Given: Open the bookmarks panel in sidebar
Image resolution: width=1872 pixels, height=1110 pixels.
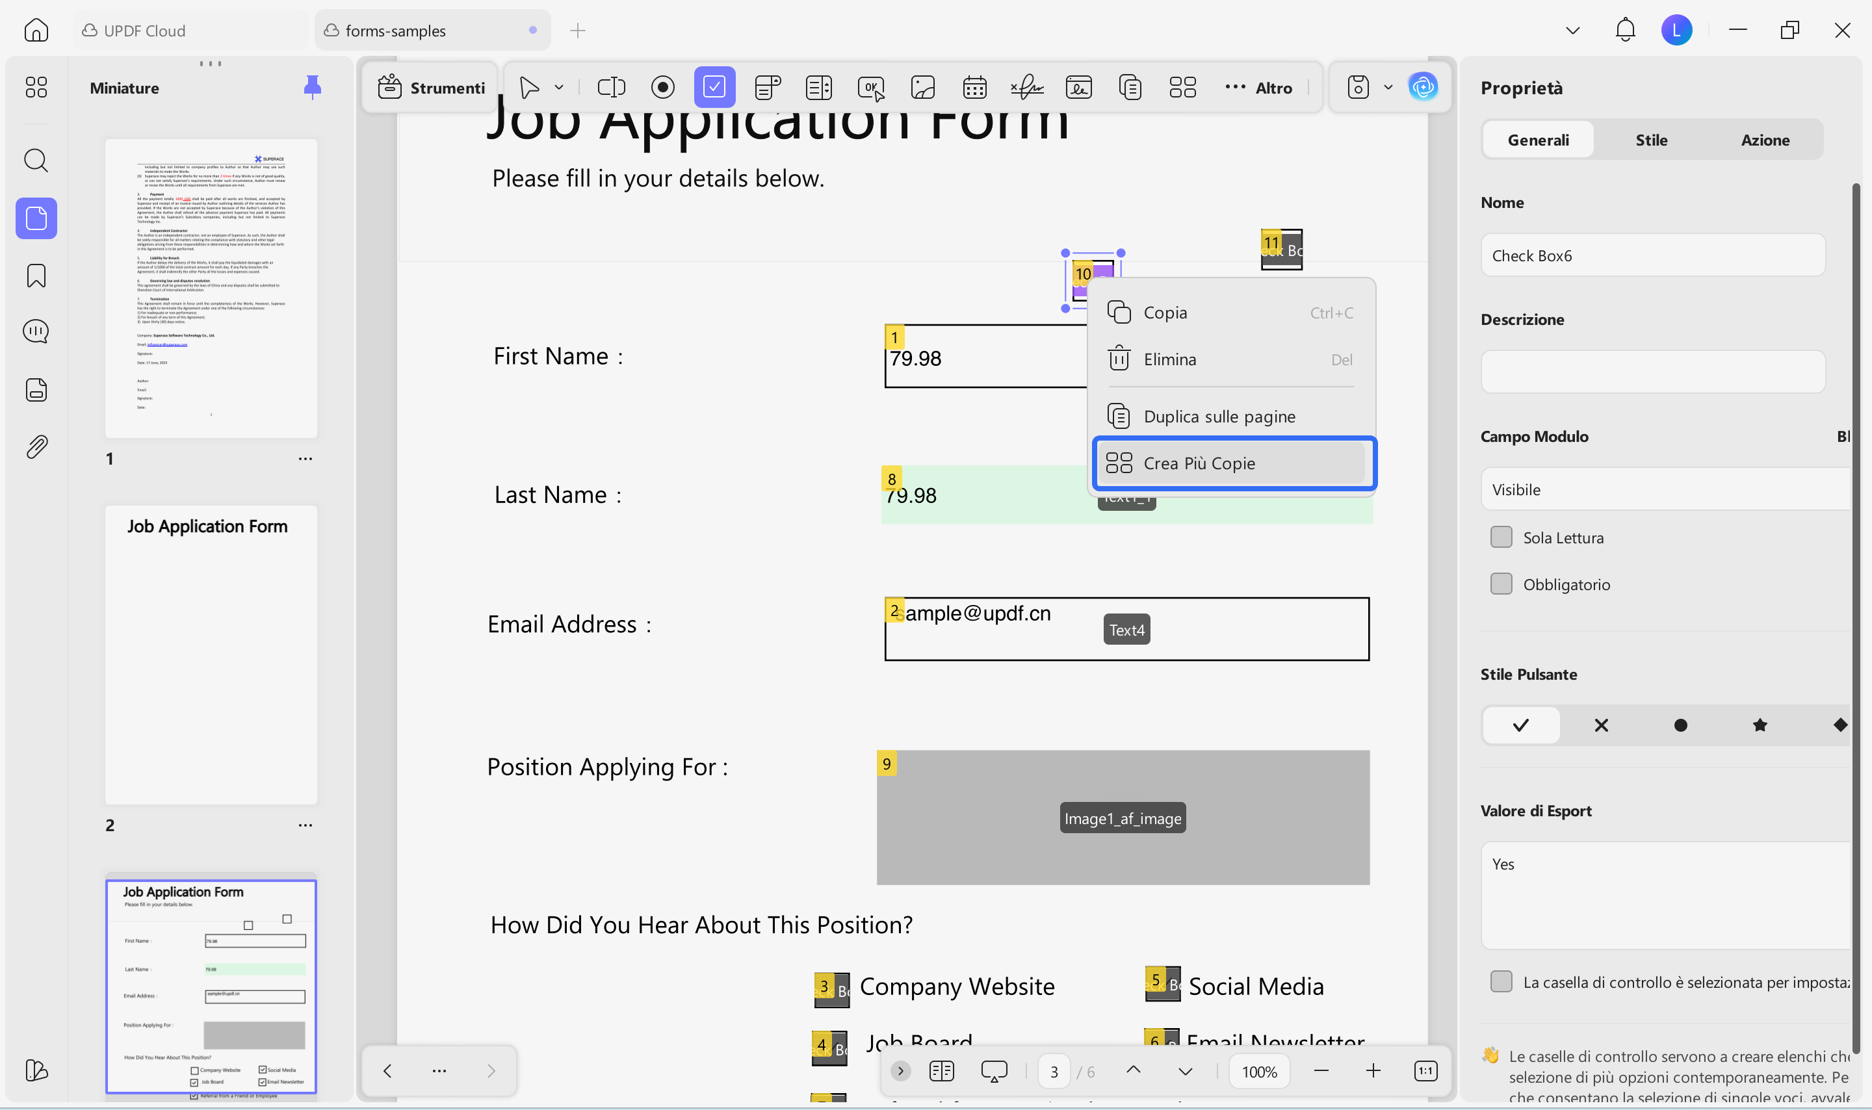Looking at the screenshot, I should pos(36,276).
